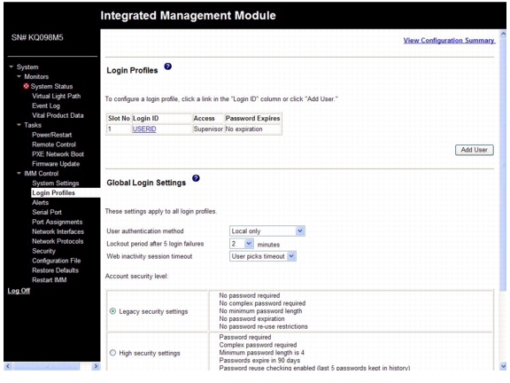The width and height of the screenshot is (510, 383).
Task: Collapse the Monitors tree node
Action: pos(19,76)
